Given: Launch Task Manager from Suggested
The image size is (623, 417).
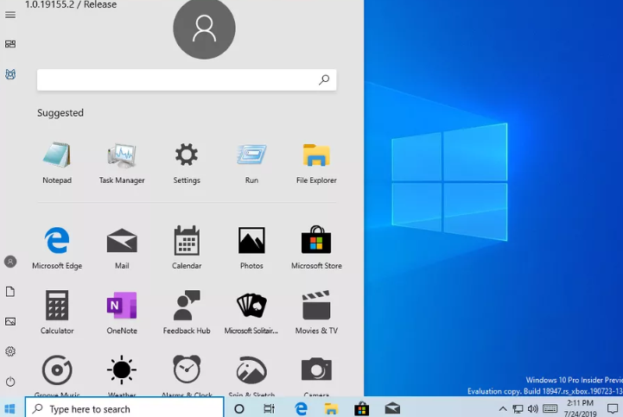Looking at the screenshot, I should click(x=122, y=163).
